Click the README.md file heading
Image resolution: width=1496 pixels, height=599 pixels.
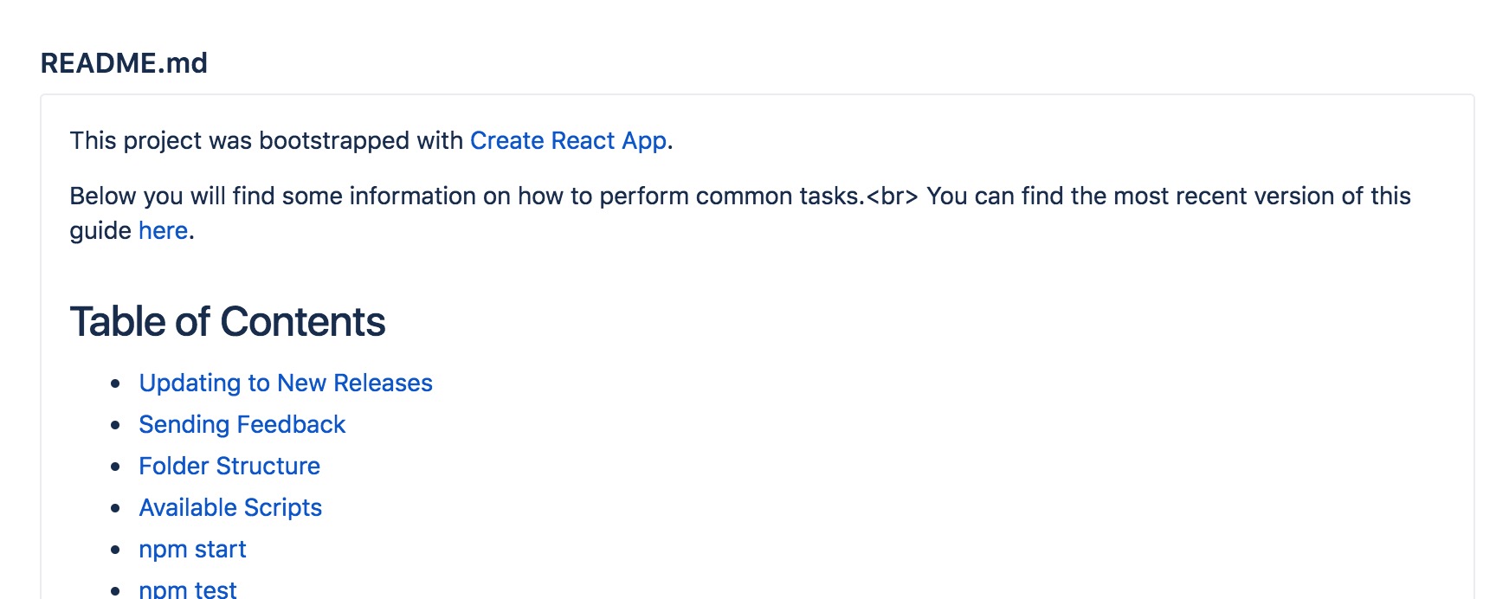pos(124,63)
